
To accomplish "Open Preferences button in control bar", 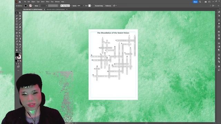I will pos(108,6).
